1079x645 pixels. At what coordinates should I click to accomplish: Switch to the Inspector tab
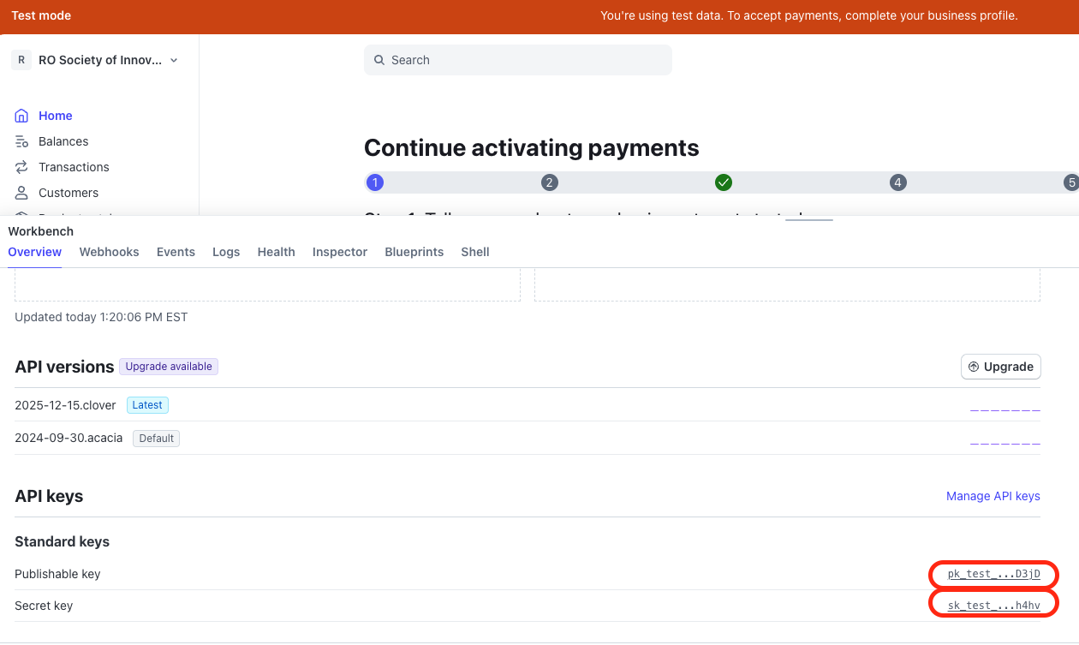click(340, 252)
